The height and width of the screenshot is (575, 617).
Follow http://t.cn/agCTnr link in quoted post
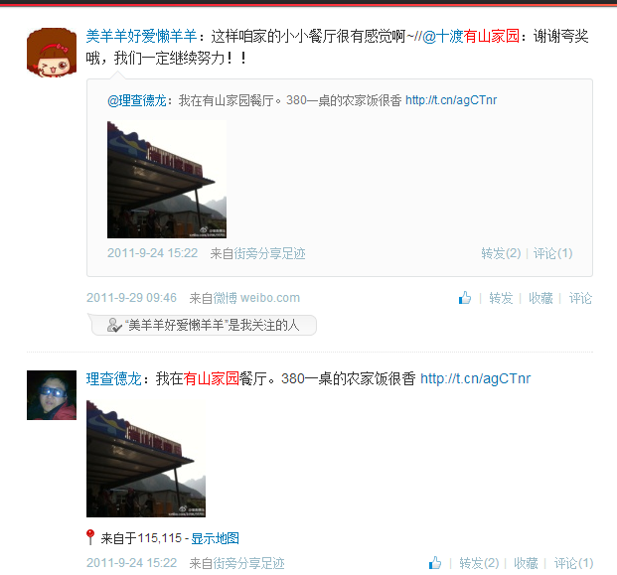click(x=451, y=100)
